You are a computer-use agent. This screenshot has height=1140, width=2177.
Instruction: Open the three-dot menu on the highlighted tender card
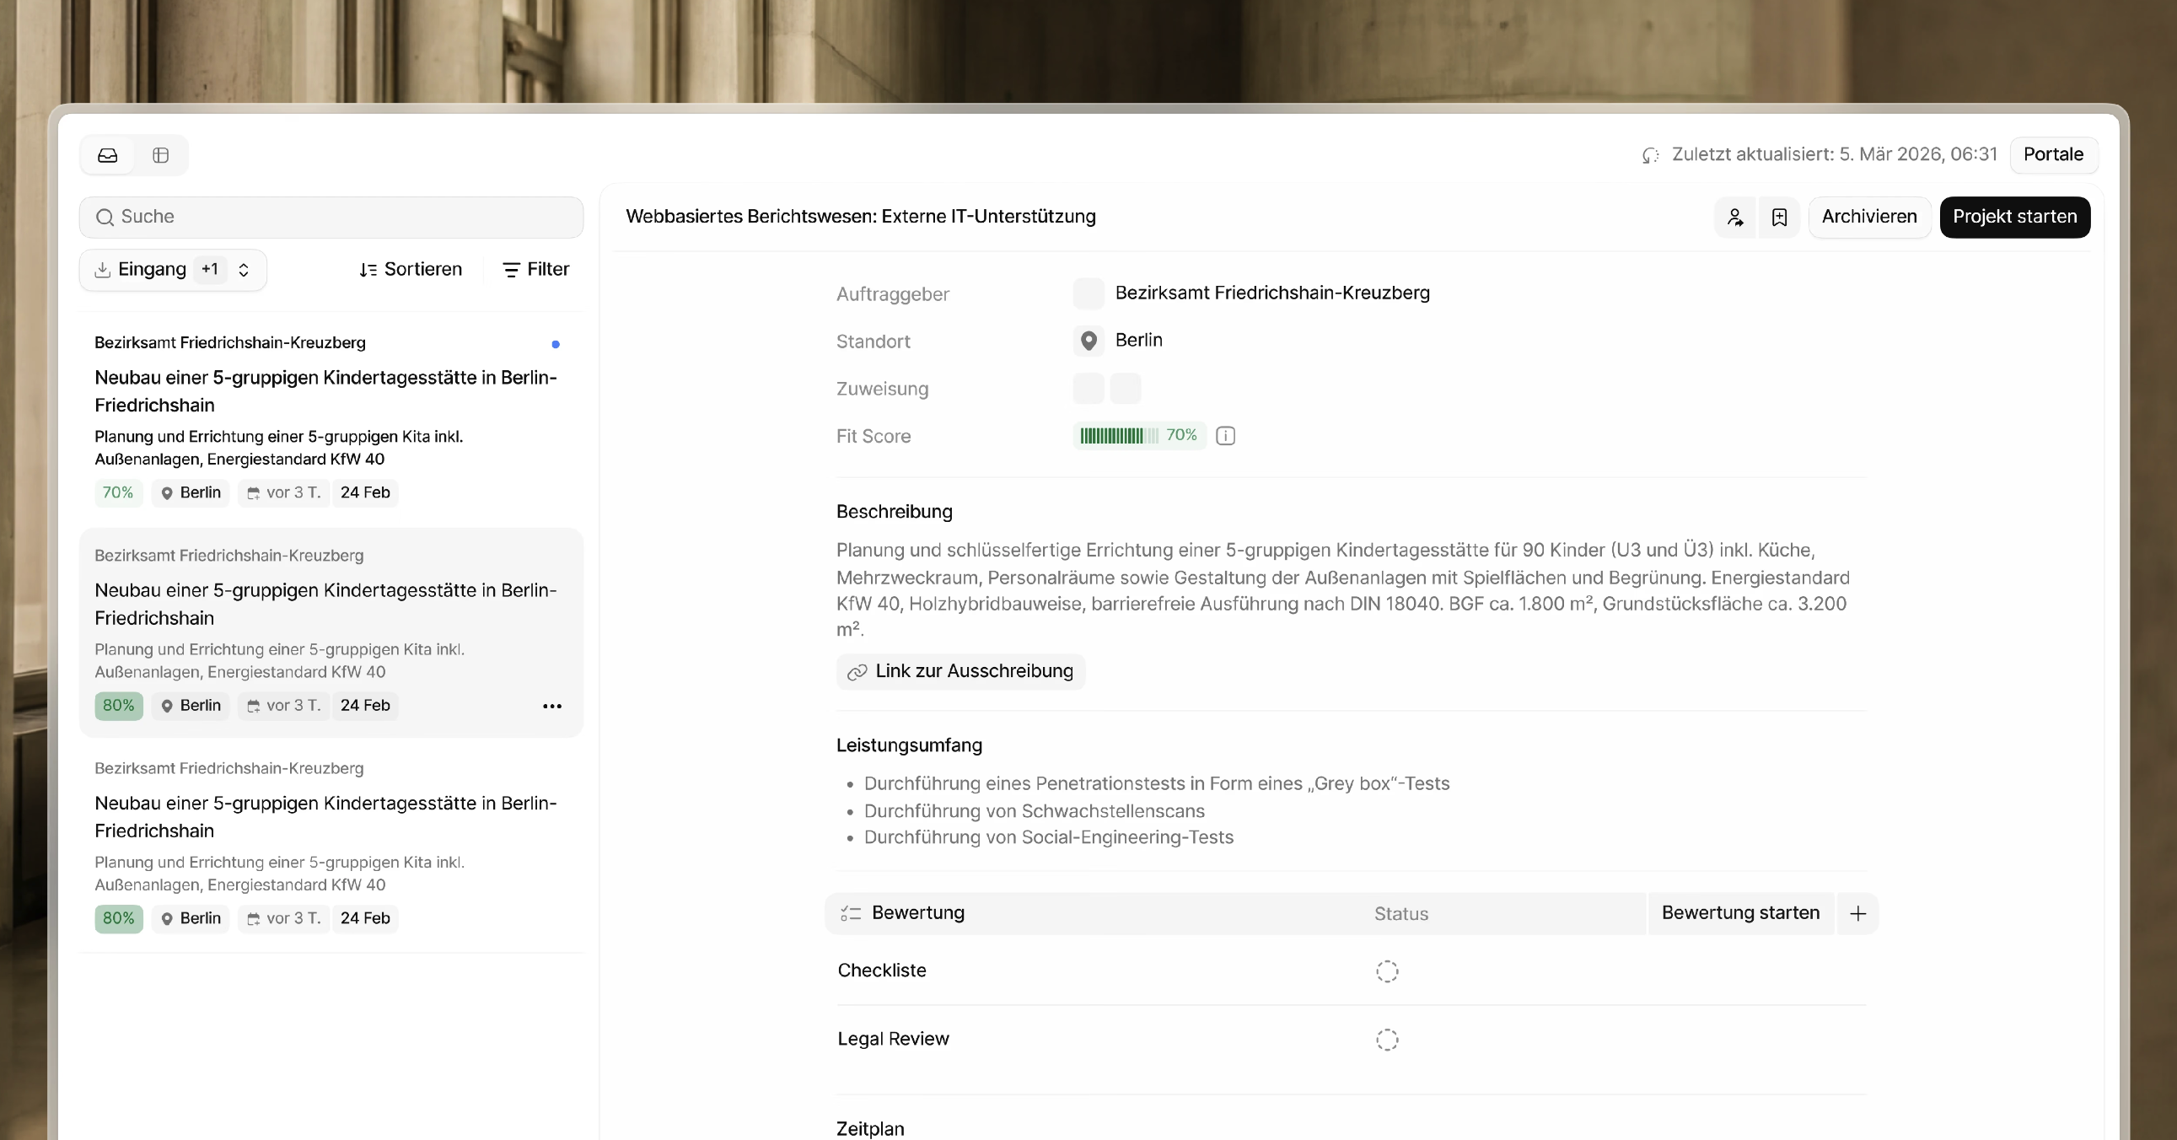point(552,706)
